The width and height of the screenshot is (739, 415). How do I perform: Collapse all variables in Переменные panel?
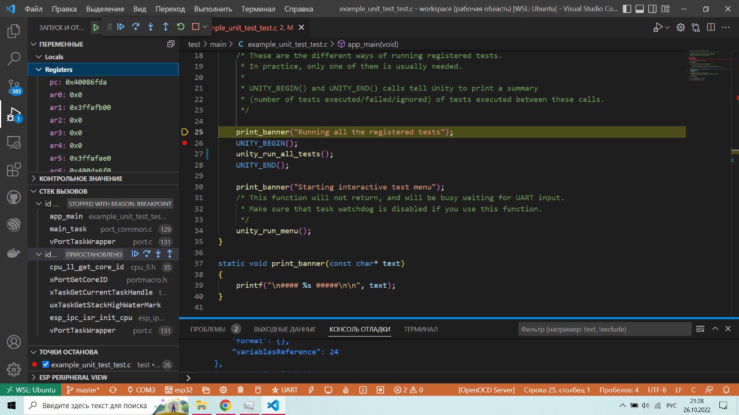170,44
